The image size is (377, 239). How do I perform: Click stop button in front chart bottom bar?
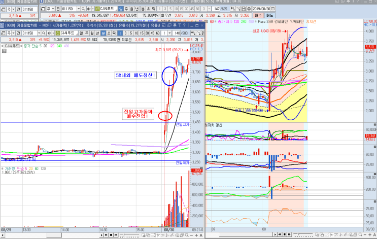coord(111,235)
